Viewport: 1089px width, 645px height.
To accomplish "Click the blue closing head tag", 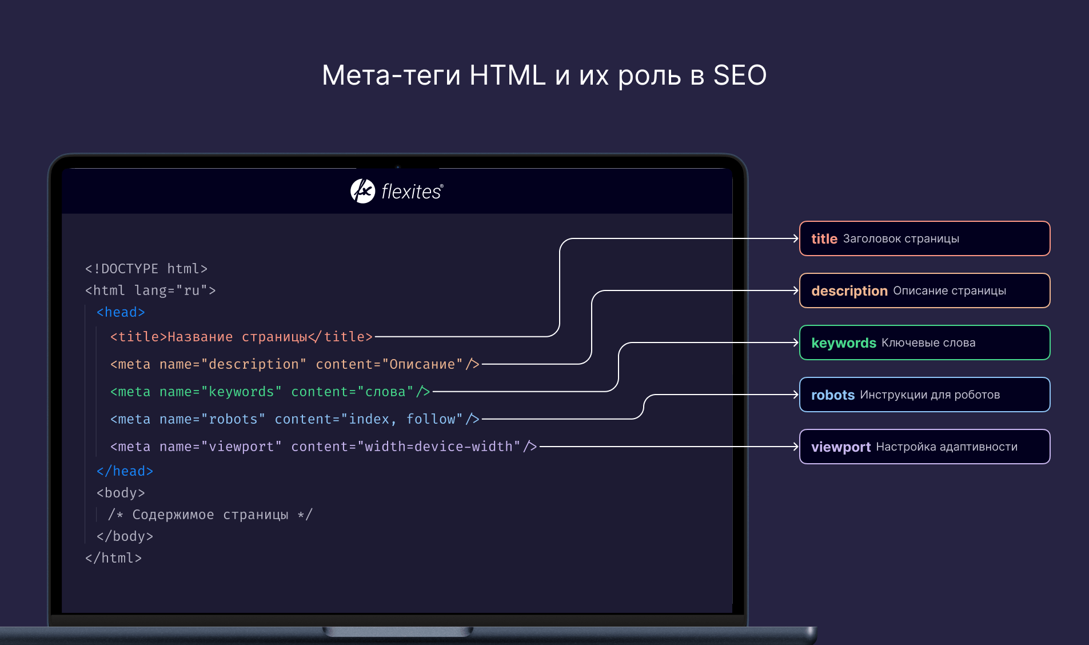I will pos(125,471).
